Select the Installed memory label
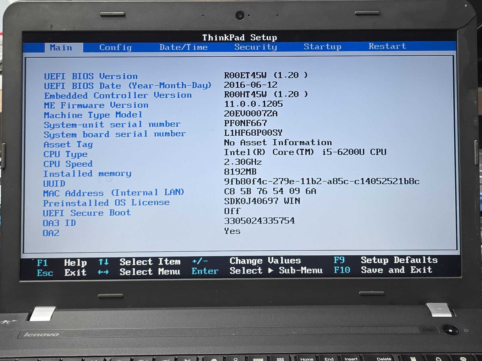The width and height of the screenshot is (482, 361). [x=87, y=174]
